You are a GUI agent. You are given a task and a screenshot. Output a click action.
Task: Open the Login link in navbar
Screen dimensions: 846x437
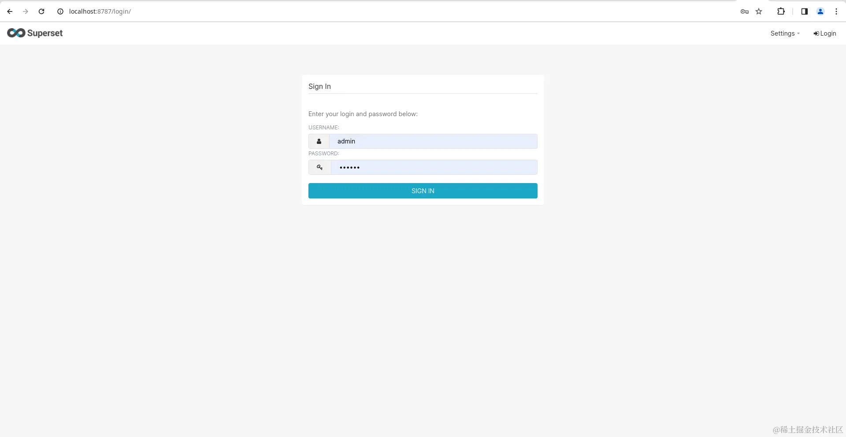pyautogui.click(x=825, y=33)
